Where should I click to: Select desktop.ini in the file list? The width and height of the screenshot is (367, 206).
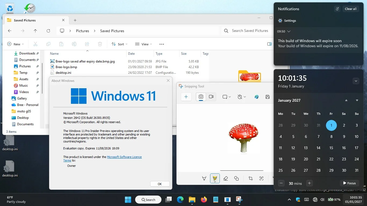pos(63,73)
